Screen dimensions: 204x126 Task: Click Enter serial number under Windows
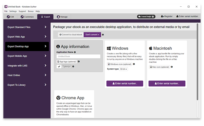[125, 83]
